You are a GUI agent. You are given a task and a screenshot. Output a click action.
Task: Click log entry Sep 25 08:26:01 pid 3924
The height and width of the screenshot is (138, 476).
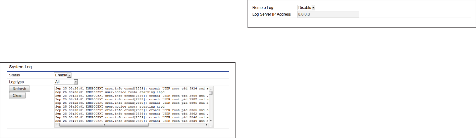click(x=132, y=88)
